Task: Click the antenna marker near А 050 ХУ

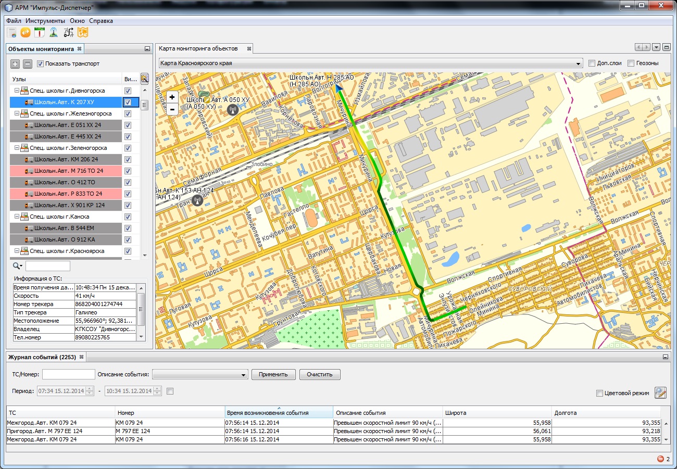Action: coord(232,109)
